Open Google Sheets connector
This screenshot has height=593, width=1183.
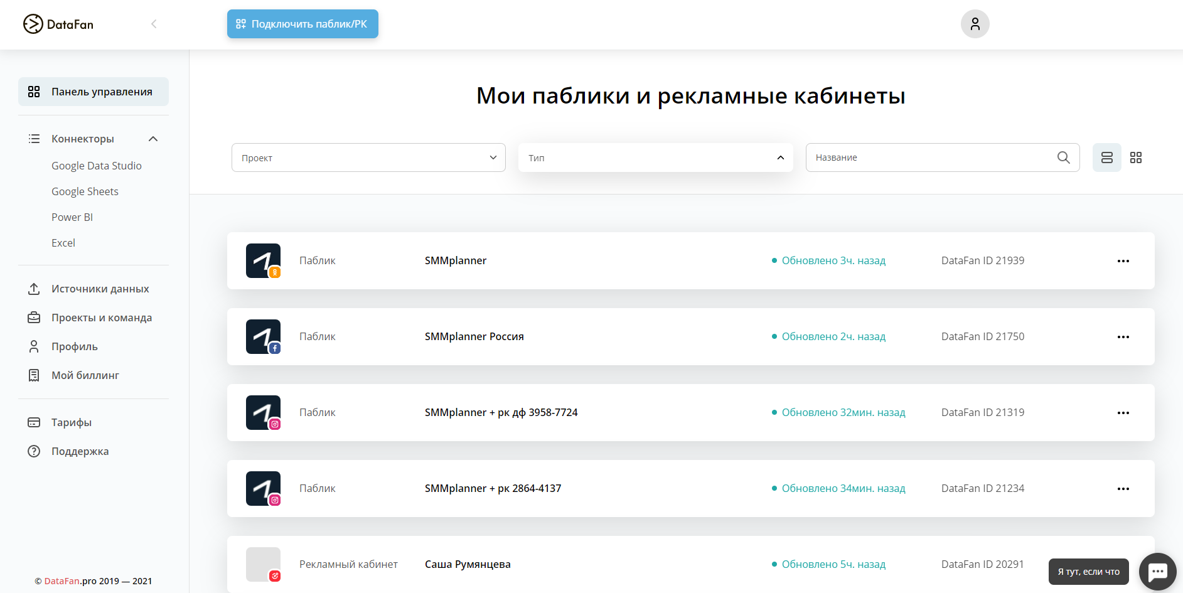pos(85,191)
